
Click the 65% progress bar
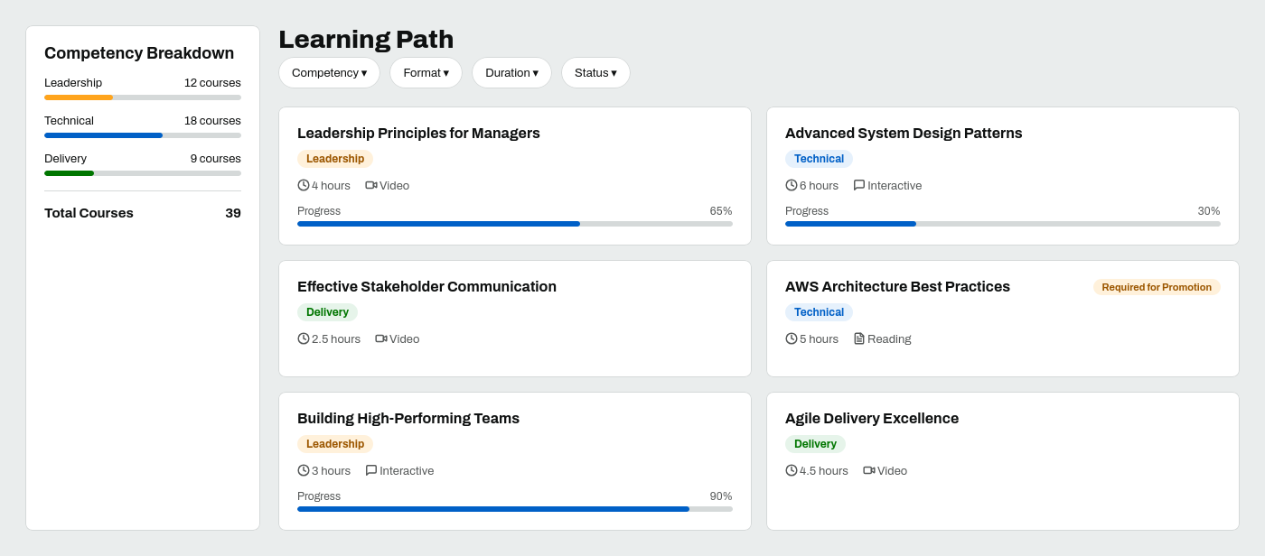515,224
